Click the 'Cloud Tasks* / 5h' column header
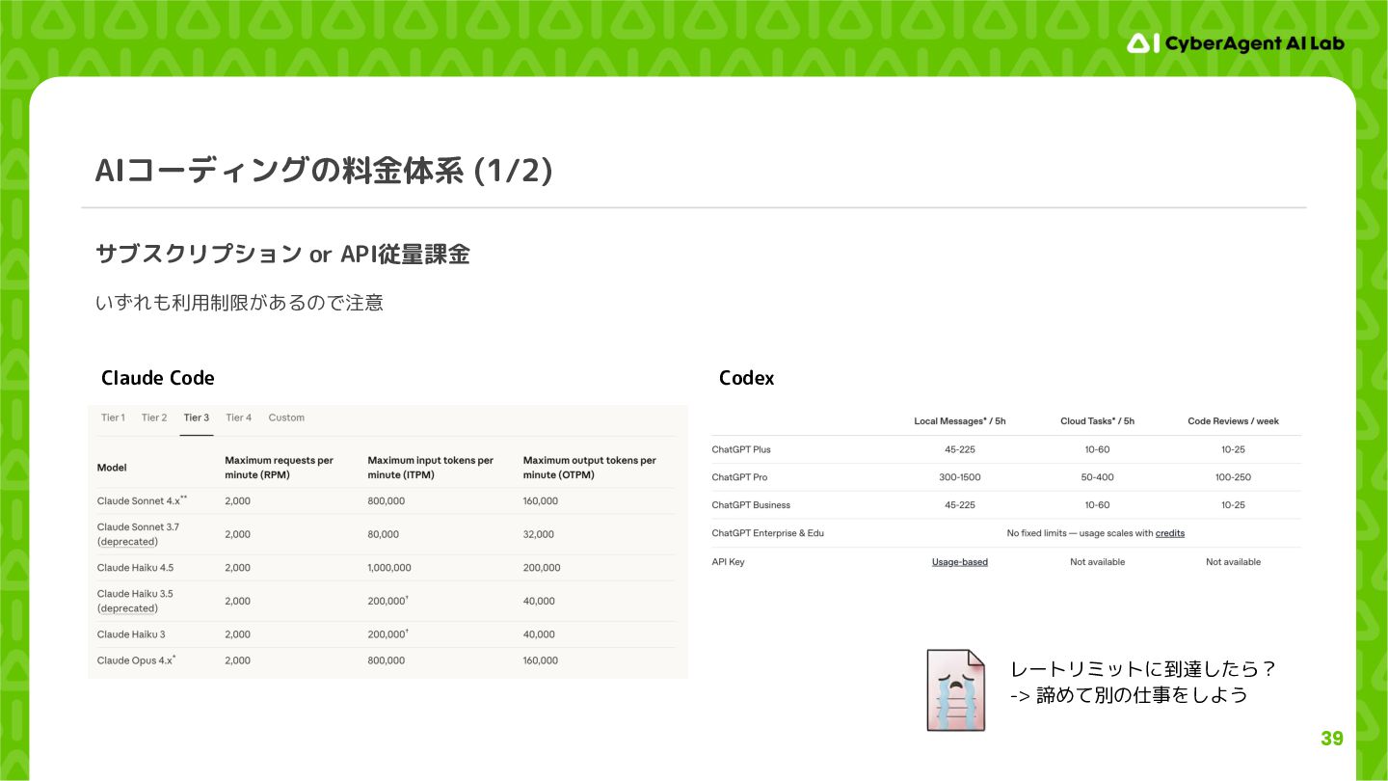The image size is (1388, 781). (x=1097, y=421)
